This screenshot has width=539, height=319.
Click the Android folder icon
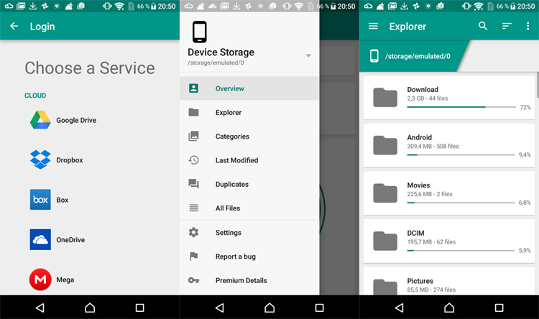[385, 145]
